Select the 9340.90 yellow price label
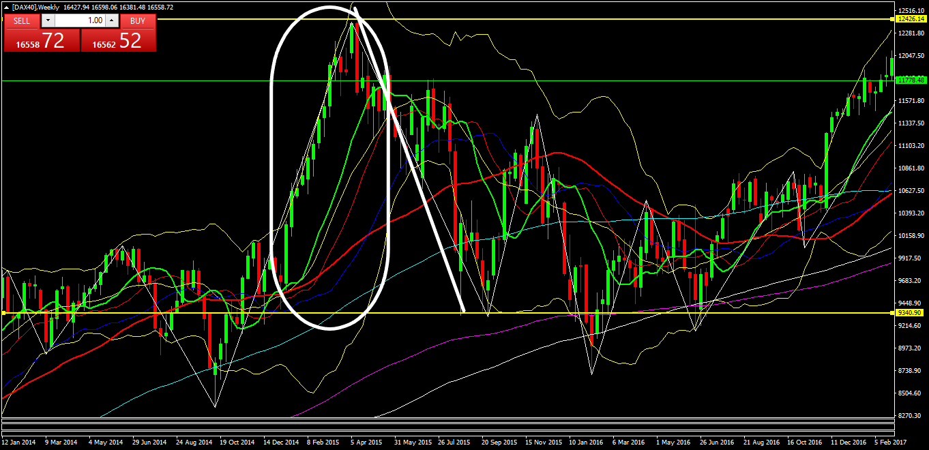 (x=910, y=313)
